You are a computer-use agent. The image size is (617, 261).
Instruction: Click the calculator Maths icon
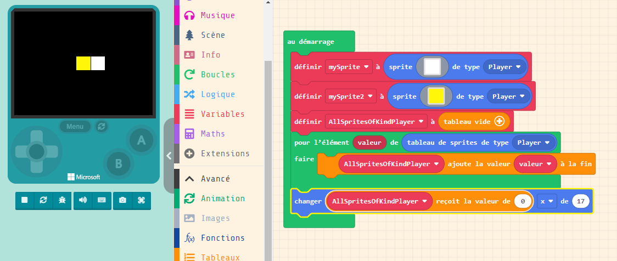pos(189,134)
